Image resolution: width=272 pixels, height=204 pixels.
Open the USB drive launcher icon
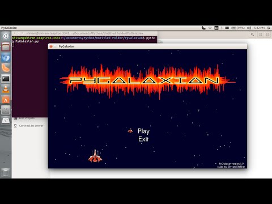(6, 121)
